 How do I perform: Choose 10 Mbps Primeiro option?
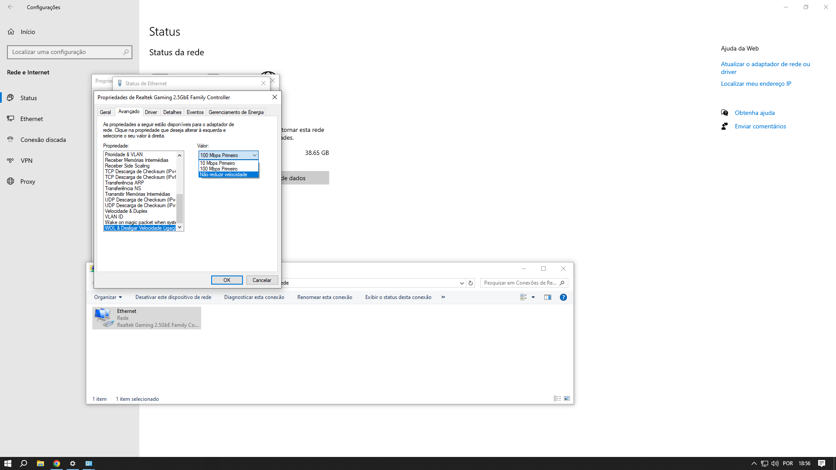tap(229, 163)
